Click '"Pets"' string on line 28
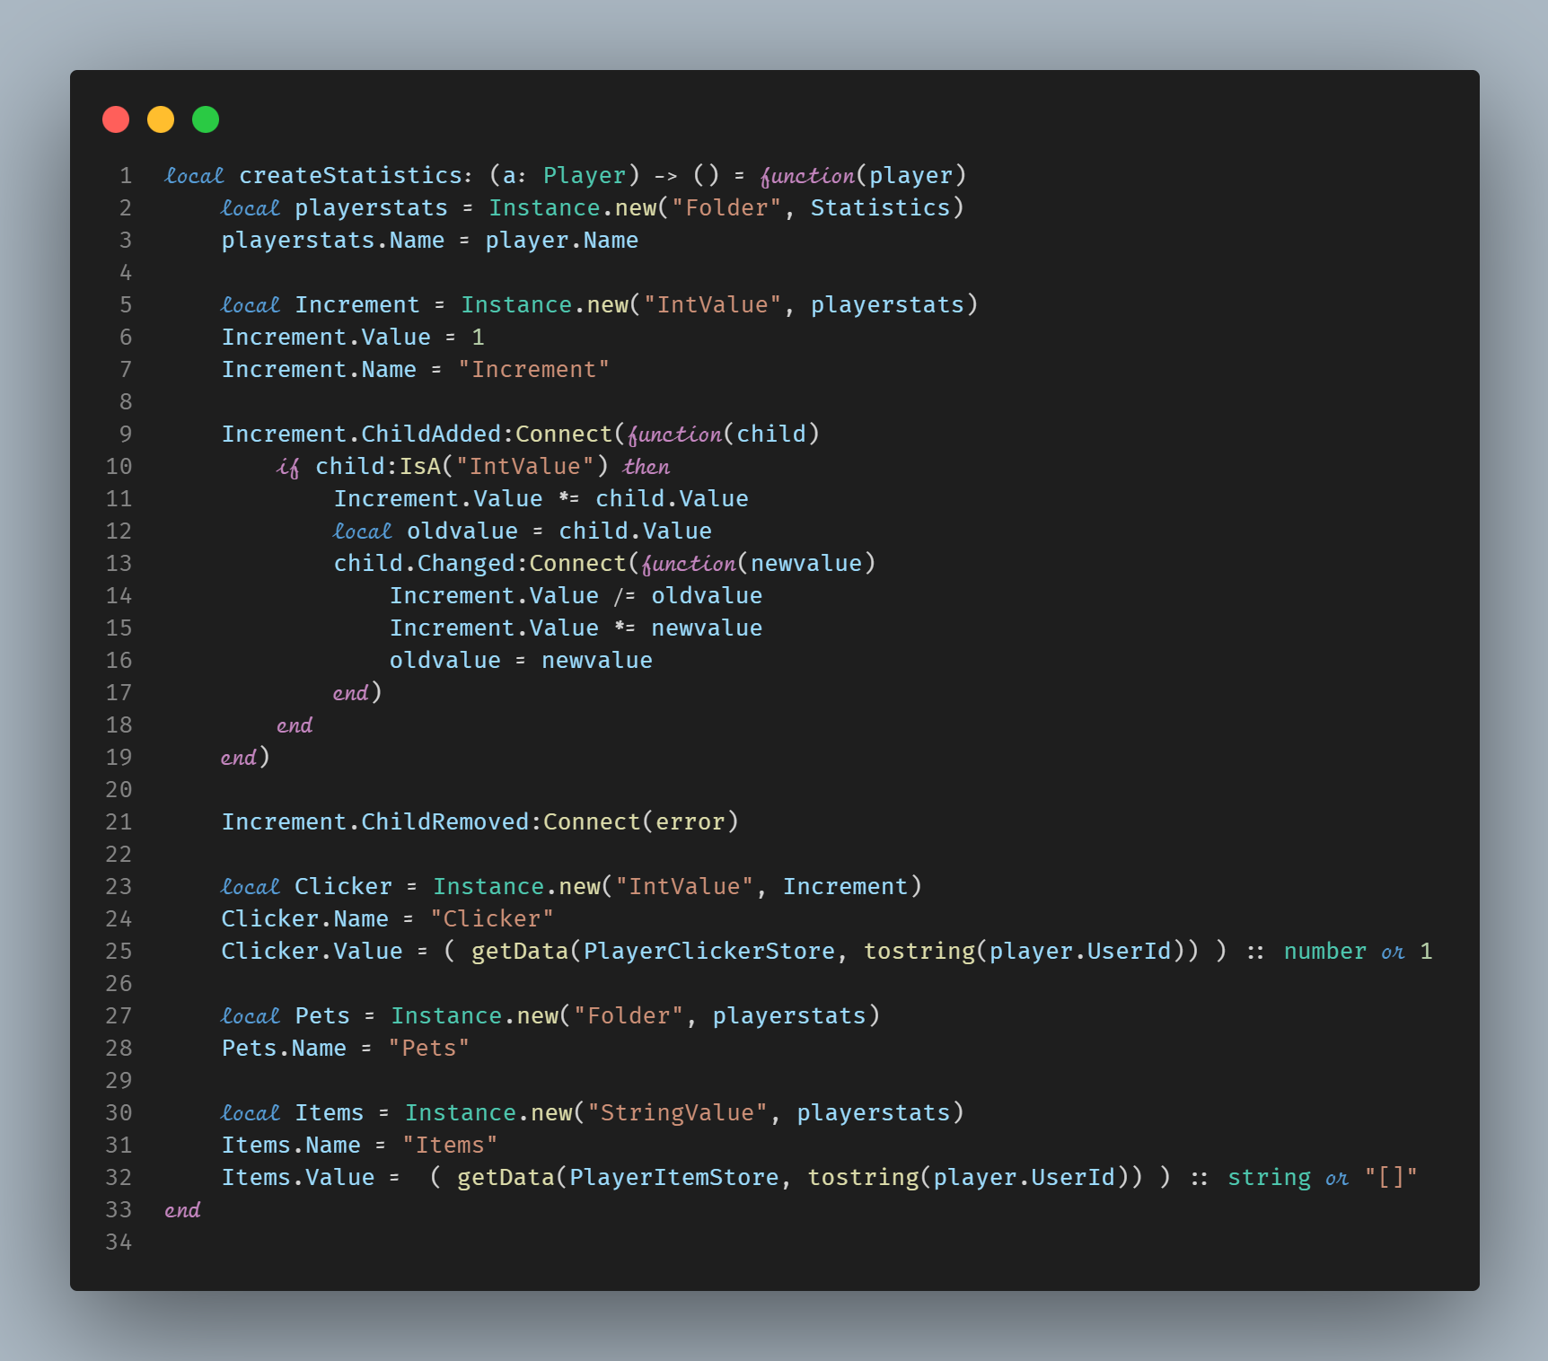Screen dimensions: 1548x1361 [x=429, y=1048]
